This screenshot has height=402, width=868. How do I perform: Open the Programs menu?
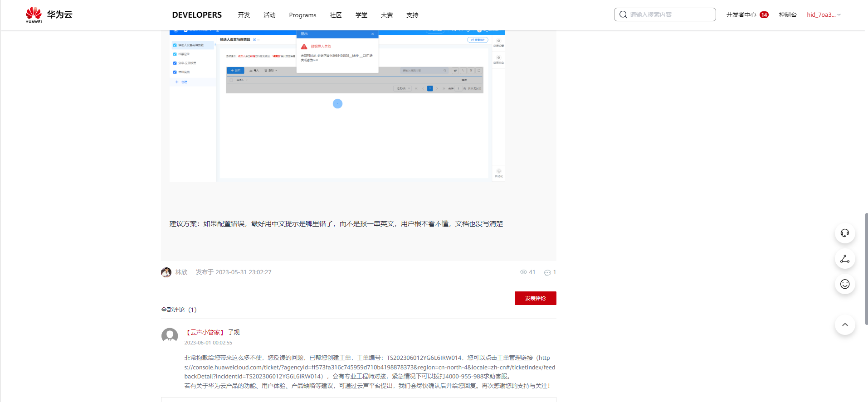(302, 15)
